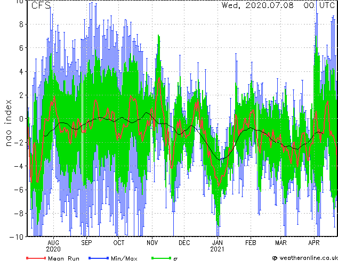The image size is (338, 261).
Task: Click the y-axis value 2
Action: pyautogui.click(x=21, y=95)
